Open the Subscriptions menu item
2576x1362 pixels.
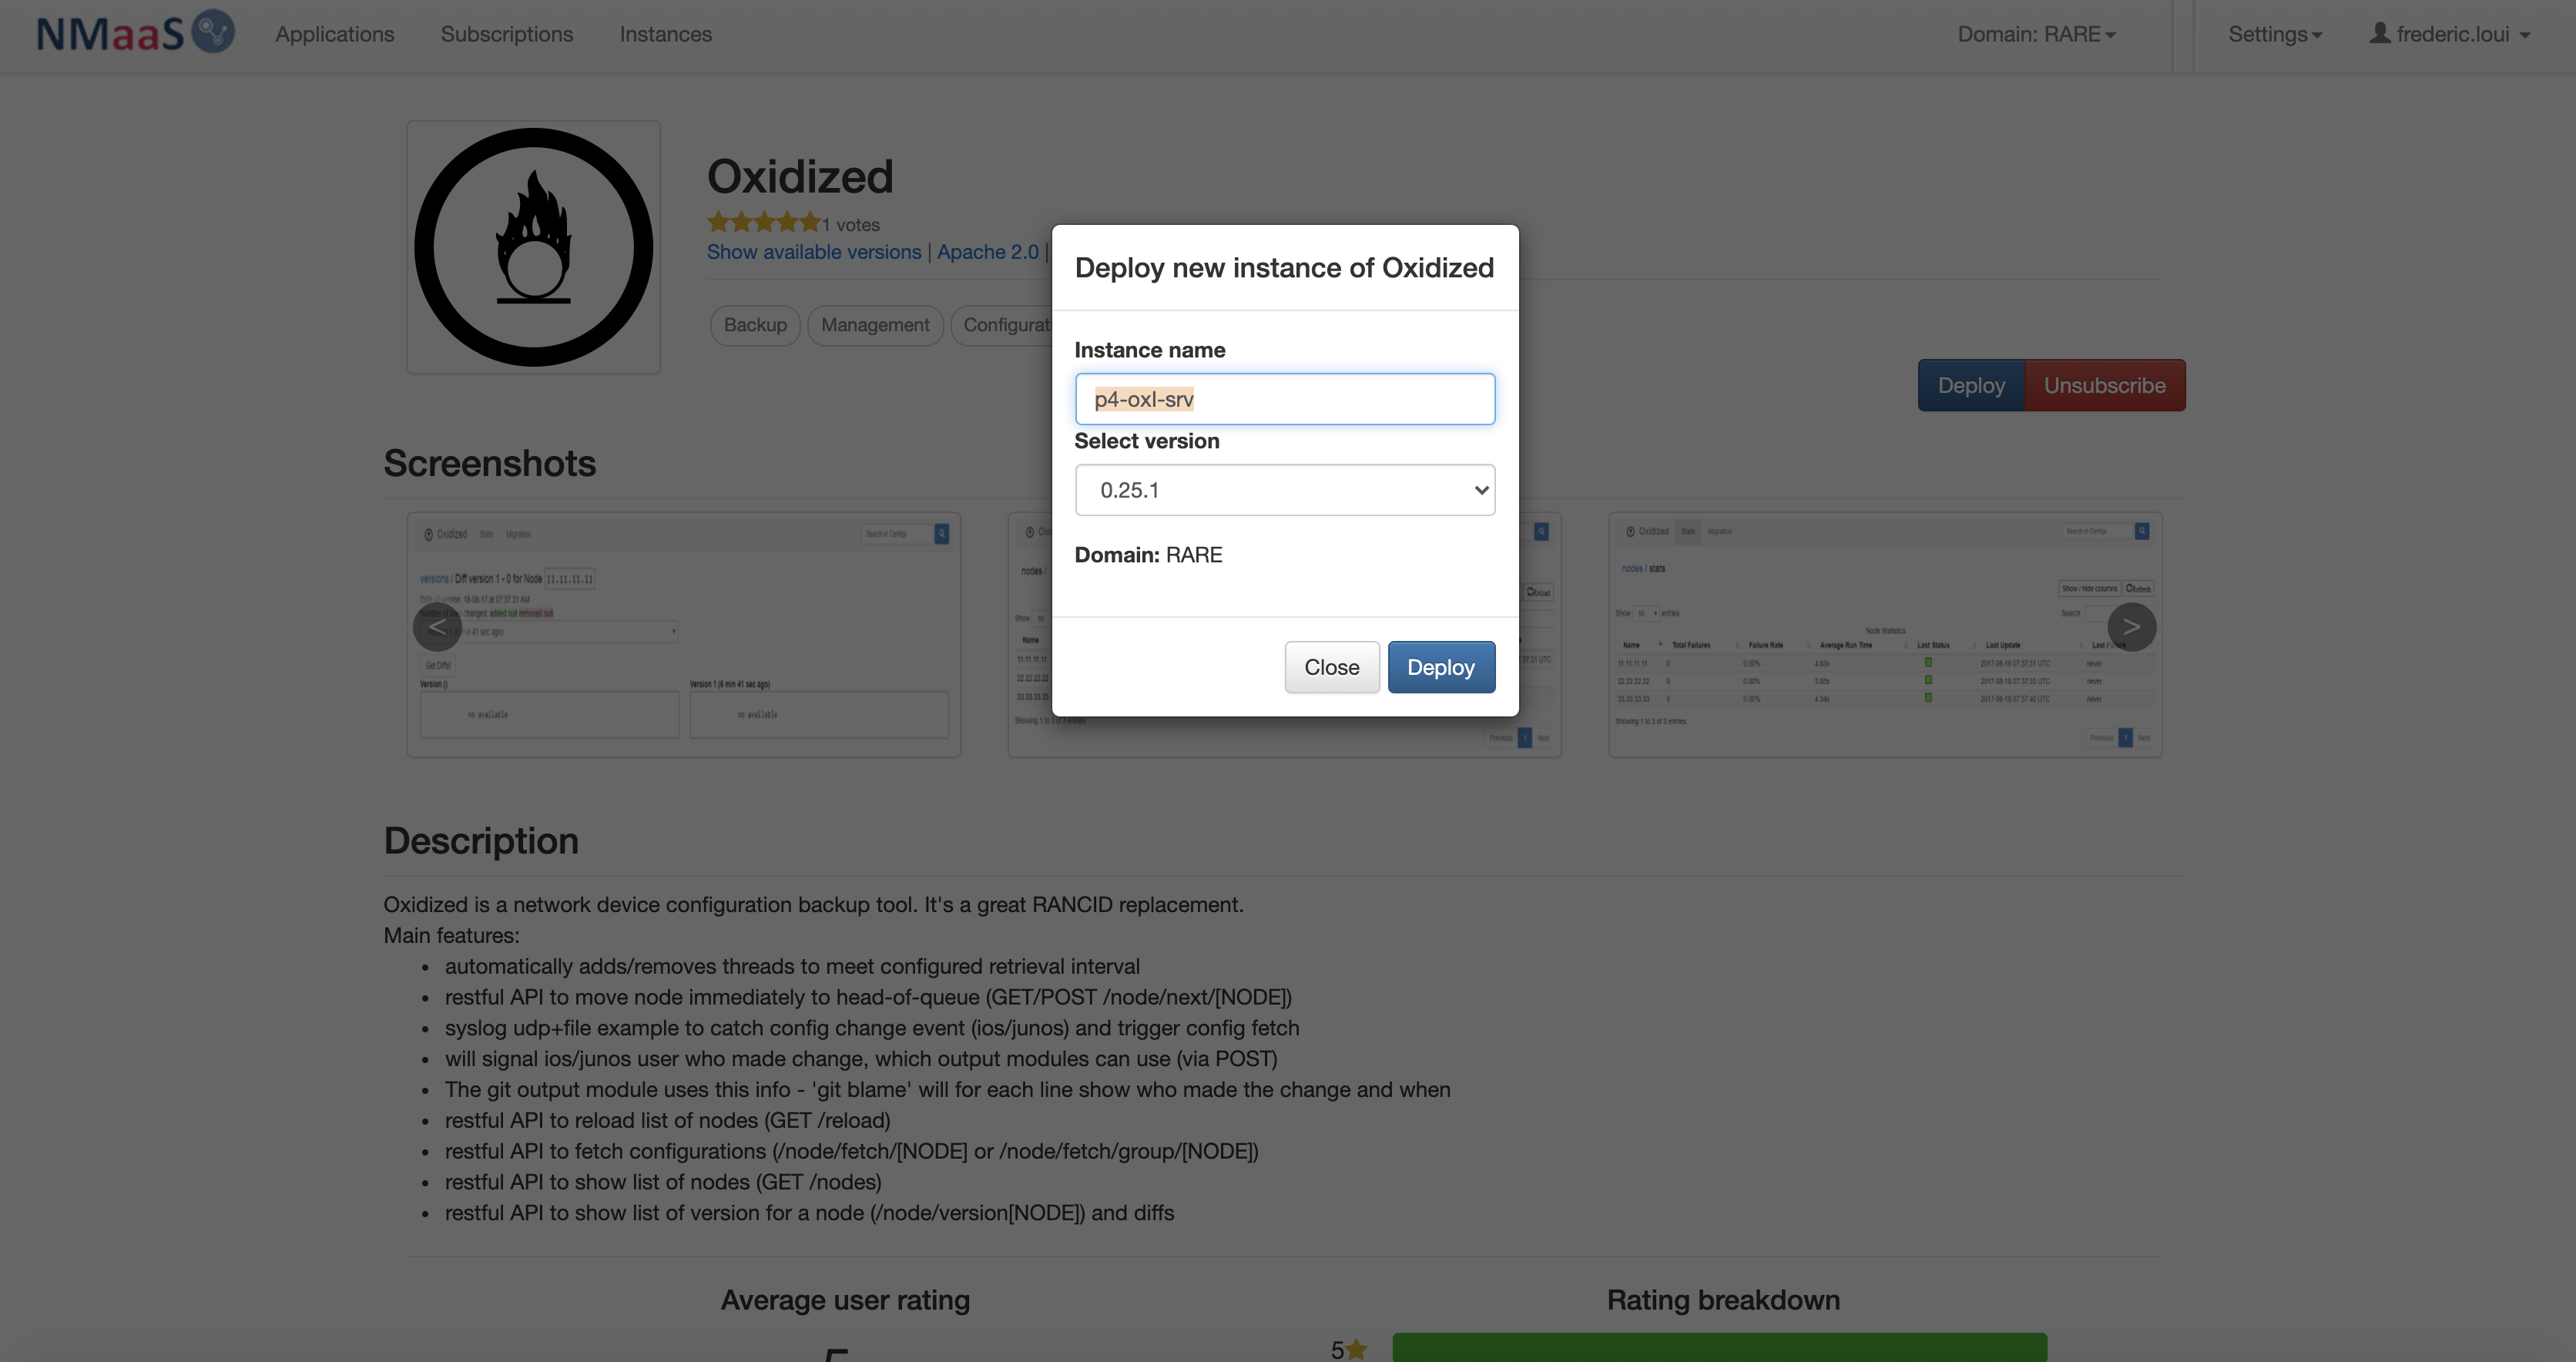[x=507, y=34]
